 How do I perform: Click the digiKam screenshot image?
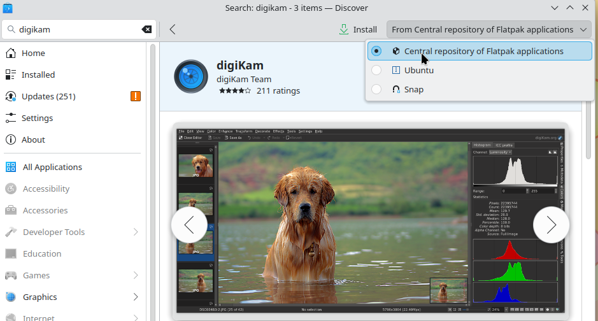point(370,221)
